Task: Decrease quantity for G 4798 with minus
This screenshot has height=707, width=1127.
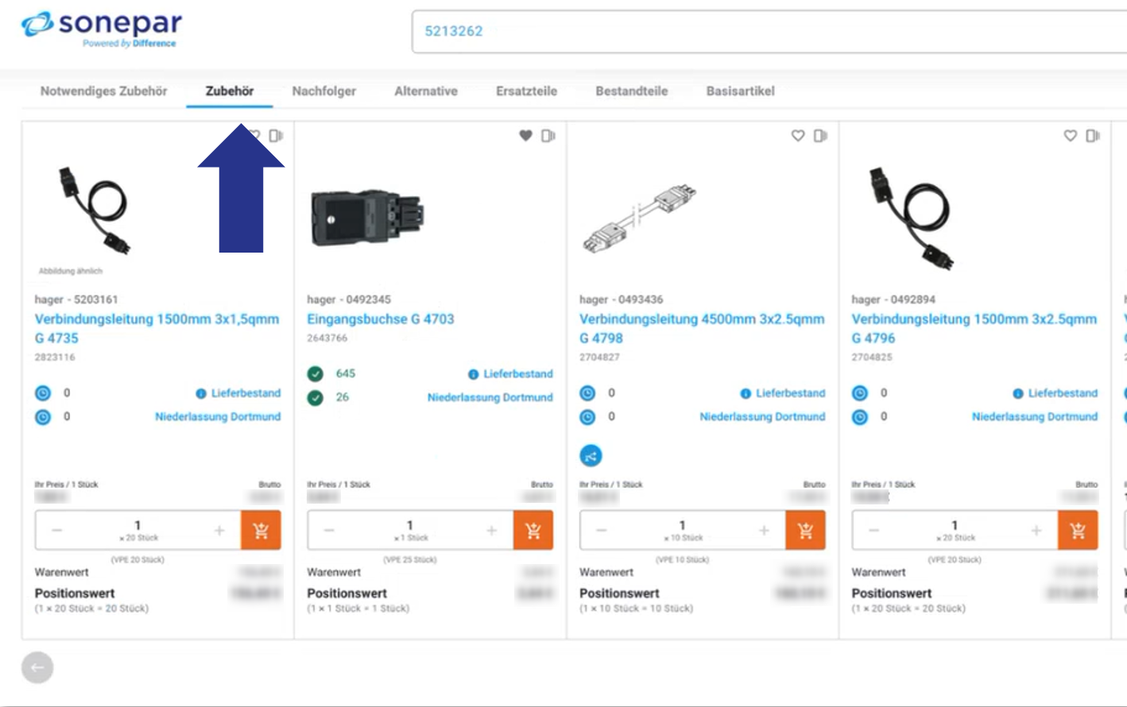Action: tap(601, 531)
